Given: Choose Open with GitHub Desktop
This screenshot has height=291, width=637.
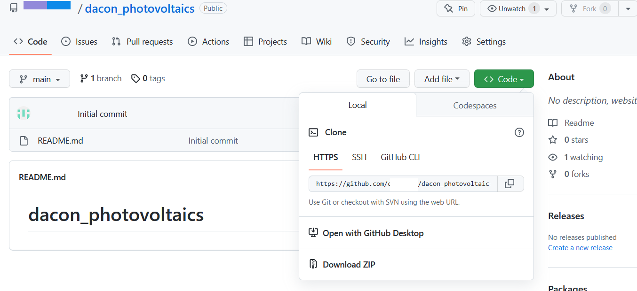Looking at the screenshot, I should 416,233.
